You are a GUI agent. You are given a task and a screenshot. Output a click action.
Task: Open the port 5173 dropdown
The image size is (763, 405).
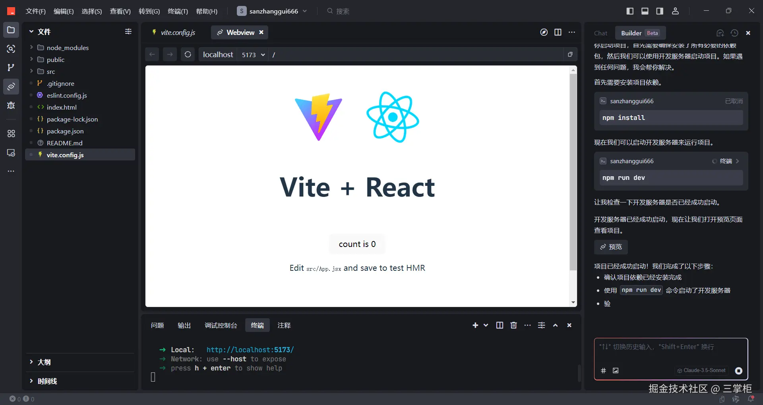pyautogui.click(x=253, y=54)
